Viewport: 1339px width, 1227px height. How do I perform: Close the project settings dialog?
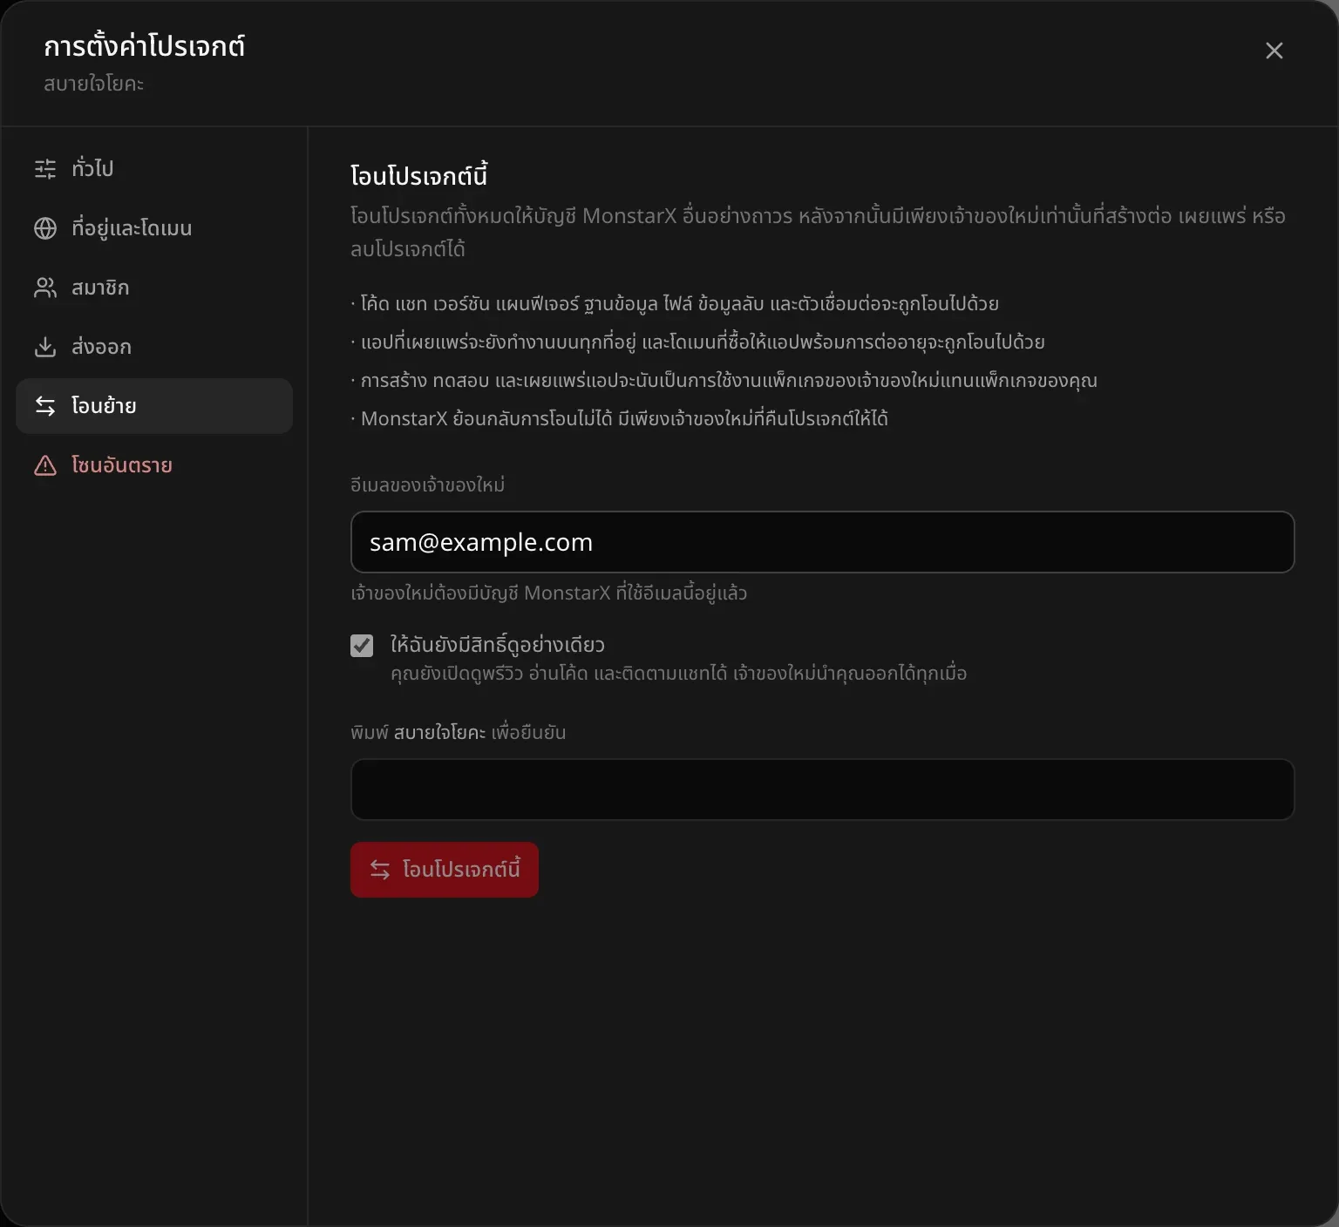point(1274,51)
